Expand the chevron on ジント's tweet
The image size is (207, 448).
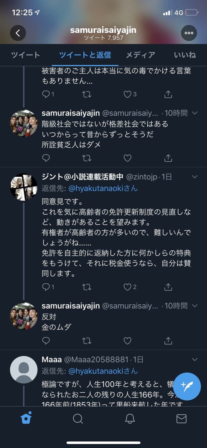tap(194, 177)
